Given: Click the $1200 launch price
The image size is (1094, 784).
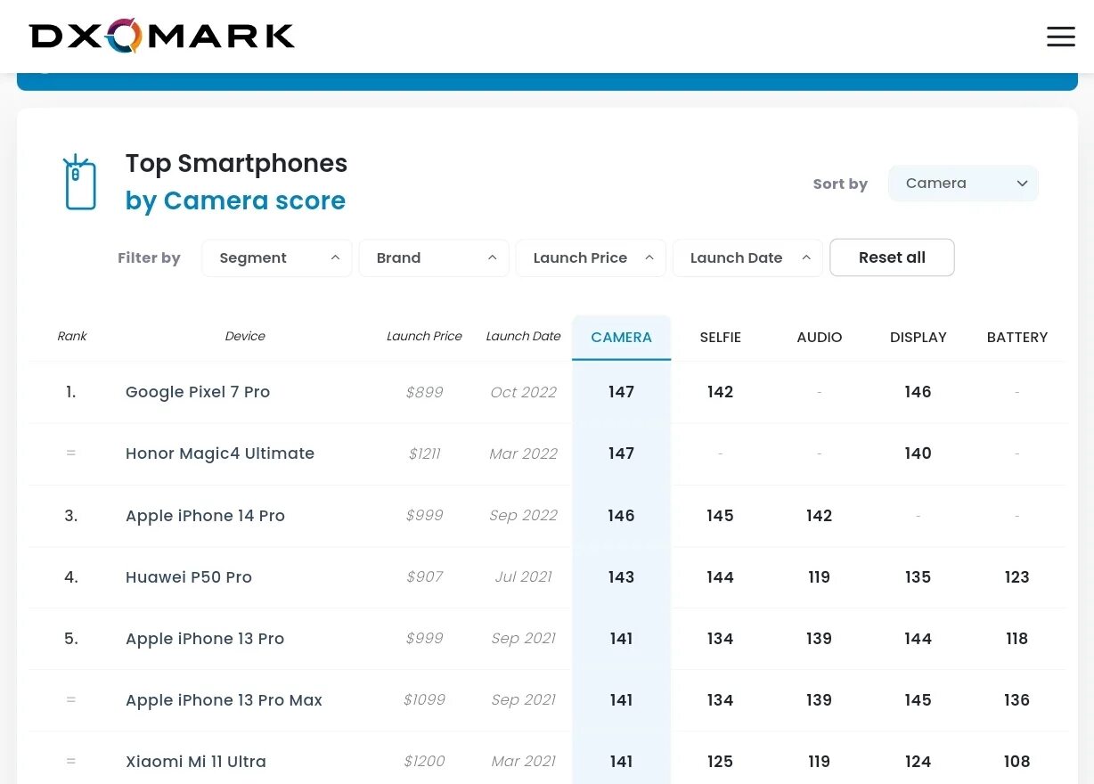Looking at the screenshot, I should 424,762.
